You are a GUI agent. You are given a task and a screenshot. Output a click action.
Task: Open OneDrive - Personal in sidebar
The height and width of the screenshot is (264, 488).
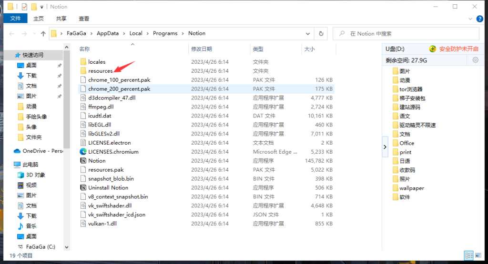(39, 151)
